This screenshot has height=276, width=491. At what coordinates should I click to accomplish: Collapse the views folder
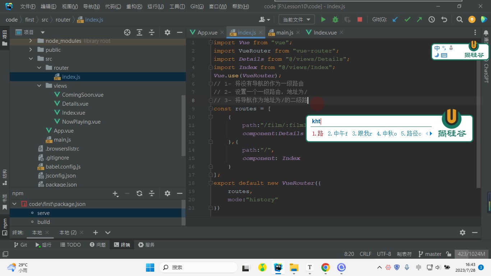point(39,86)
